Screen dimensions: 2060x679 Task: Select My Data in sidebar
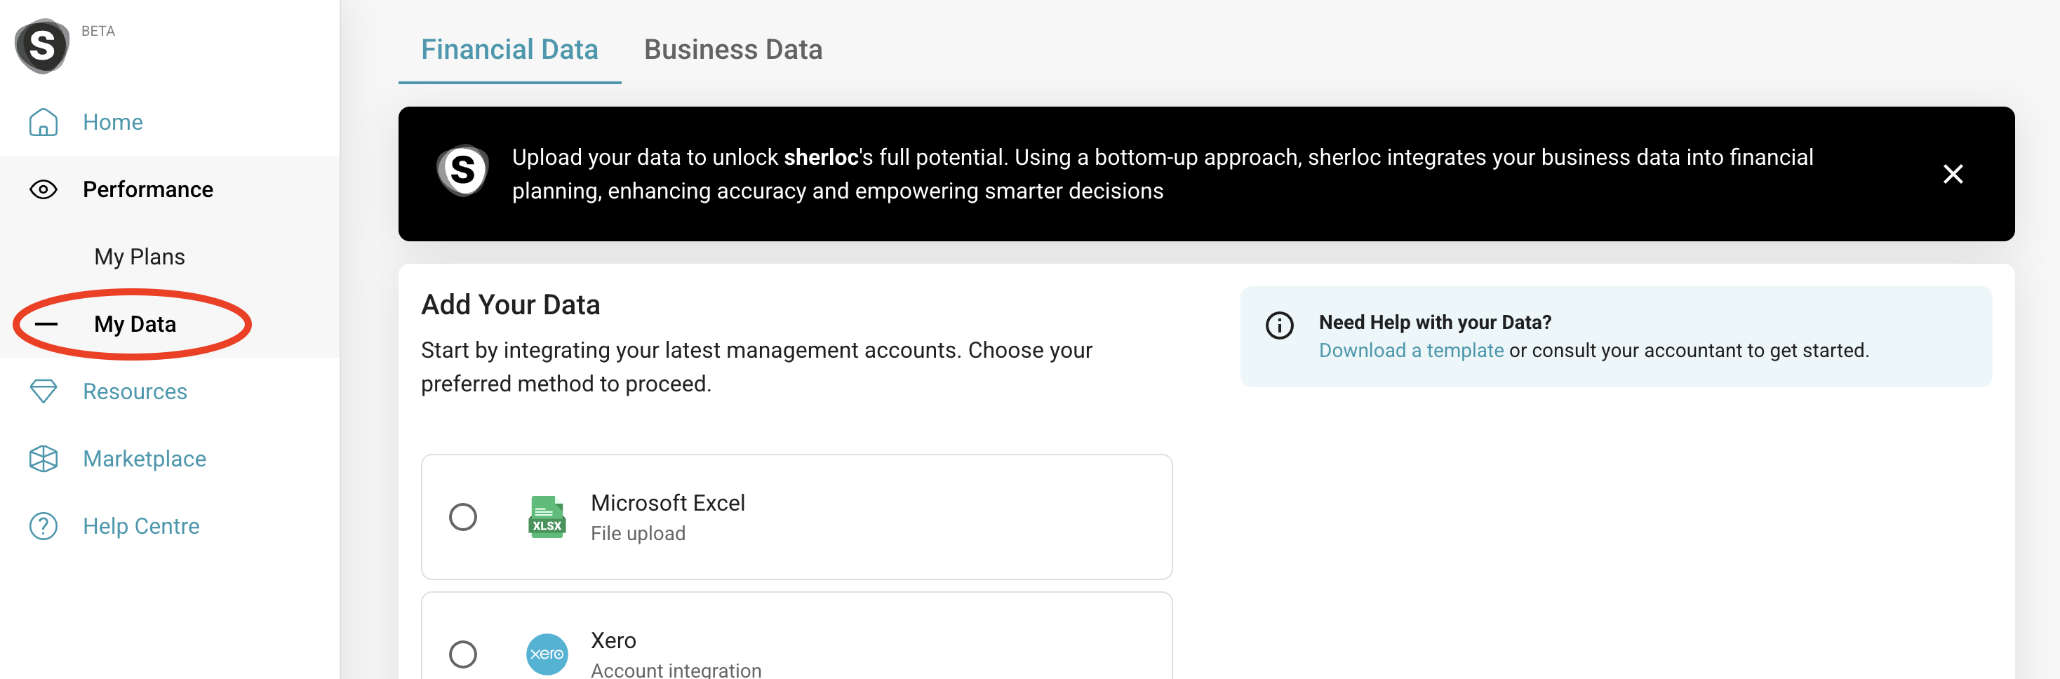pos(135,324)
